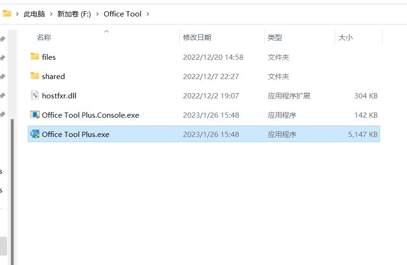Click date 2022/12/7 22:27
407x265 pixels.
click(211, 77)
